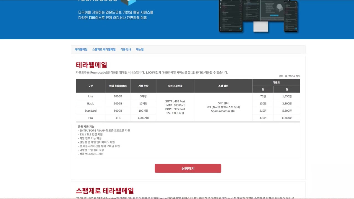Select the Pro plan name cell
354x199 pixels.
click(x=91, y=118)
